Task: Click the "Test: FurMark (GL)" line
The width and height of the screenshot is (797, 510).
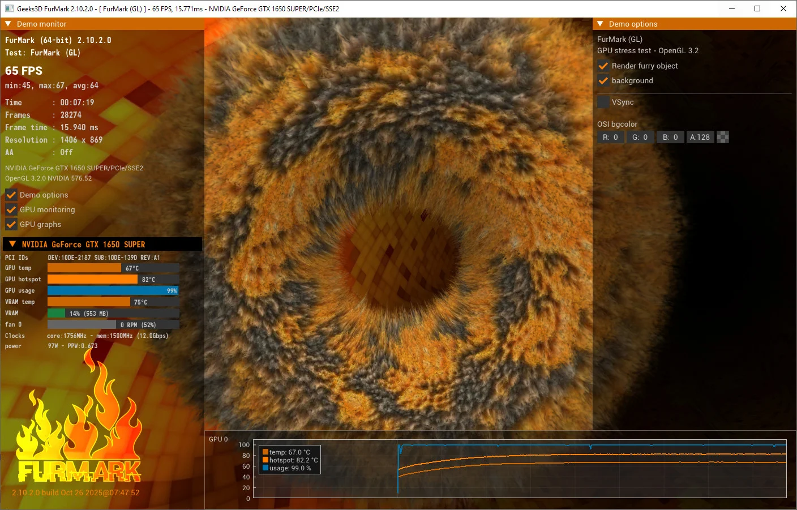Action: click(42, 53)
